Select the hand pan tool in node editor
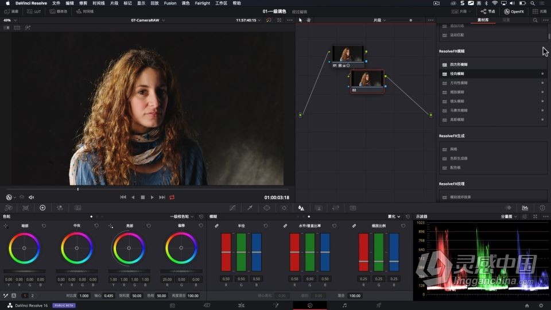This screenshot has height=310, width=551. pyautogui.click(x=309, y=20)
